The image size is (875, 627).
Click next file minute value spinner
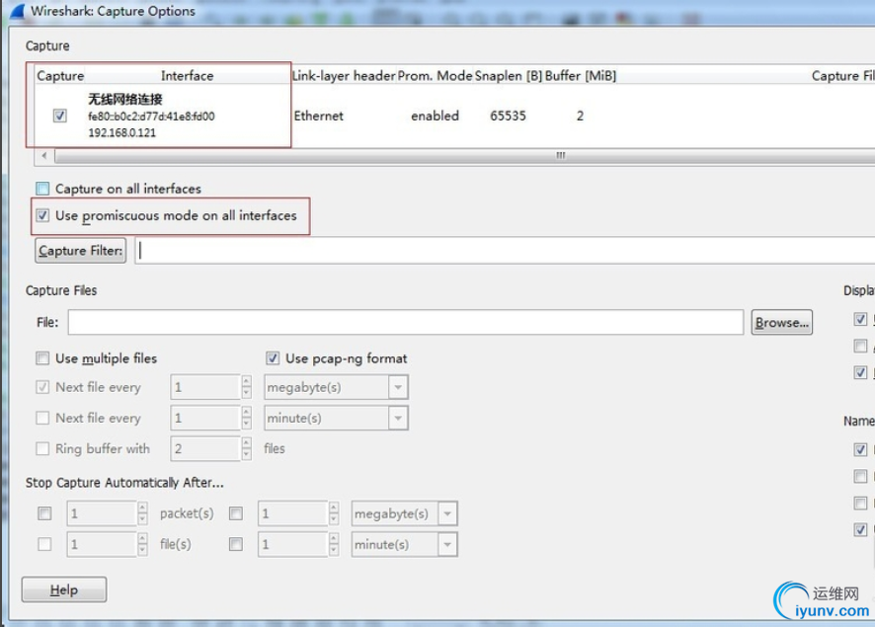click(x=211, y=418)
